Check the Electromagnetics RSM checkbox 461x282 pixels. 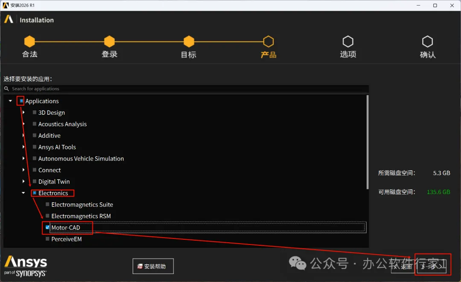pos(47,215)
